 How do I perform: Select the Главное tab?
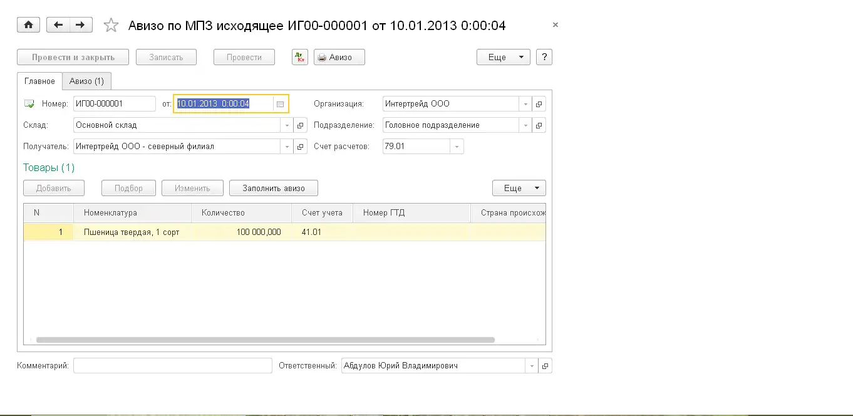tap(39, 81)
